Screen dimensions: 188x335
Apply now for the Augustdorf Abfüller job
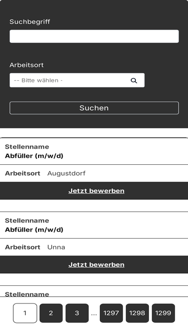96,191
